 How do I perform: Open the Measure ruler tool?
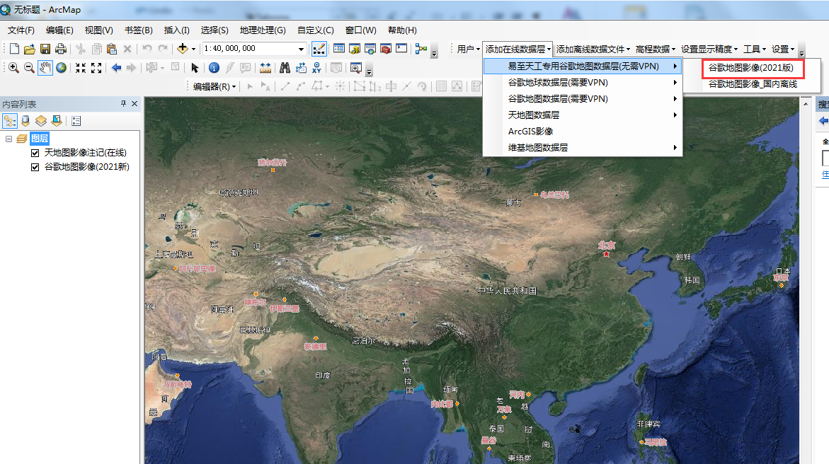pos(265,68)
